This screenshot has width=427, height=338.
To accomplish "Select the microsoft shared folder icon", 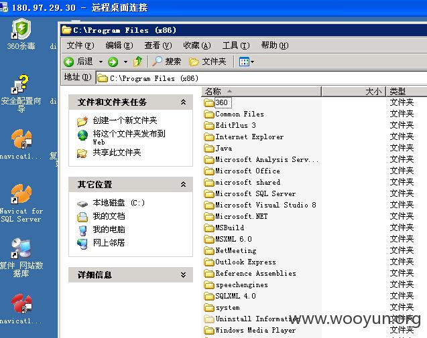I will click(x=209, y=183).
